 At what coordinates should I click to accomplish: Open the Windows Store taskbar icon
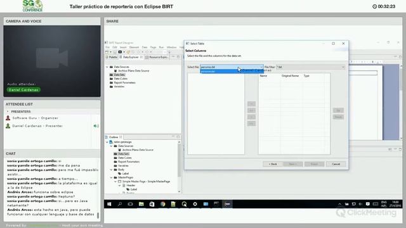click(x=152, y=204)
